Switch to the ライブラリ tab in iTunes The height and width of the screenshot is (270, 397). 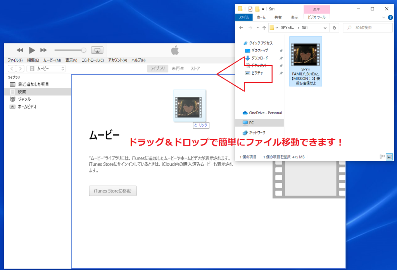click(157, 68)
